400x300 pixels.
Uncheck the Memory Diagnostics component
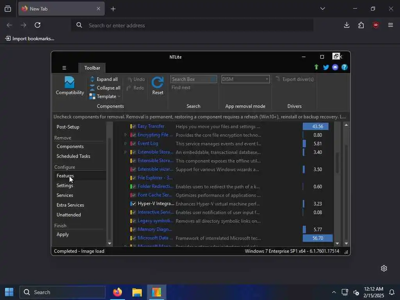pos(134,229)
